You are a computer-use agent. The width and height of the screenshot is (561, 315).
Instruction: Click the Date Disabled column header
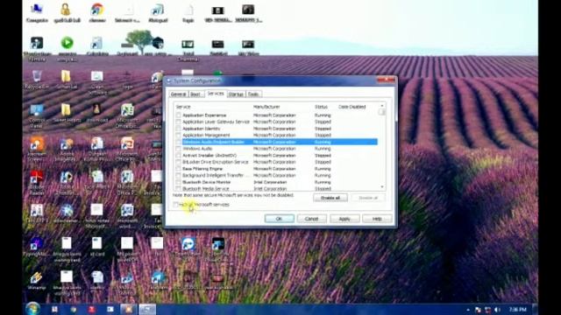(x=358, y=107)
